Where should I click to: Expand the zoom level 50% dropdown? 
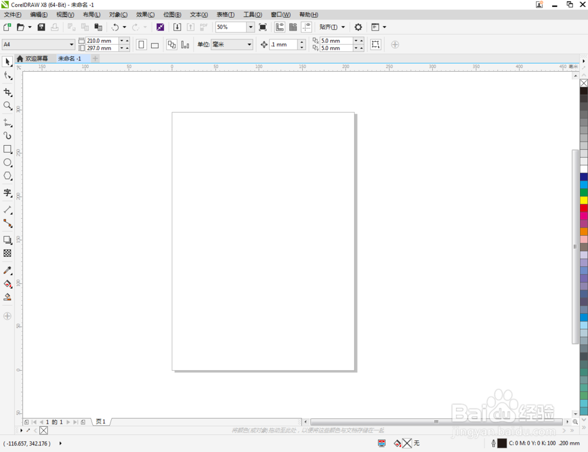[250, 27]
